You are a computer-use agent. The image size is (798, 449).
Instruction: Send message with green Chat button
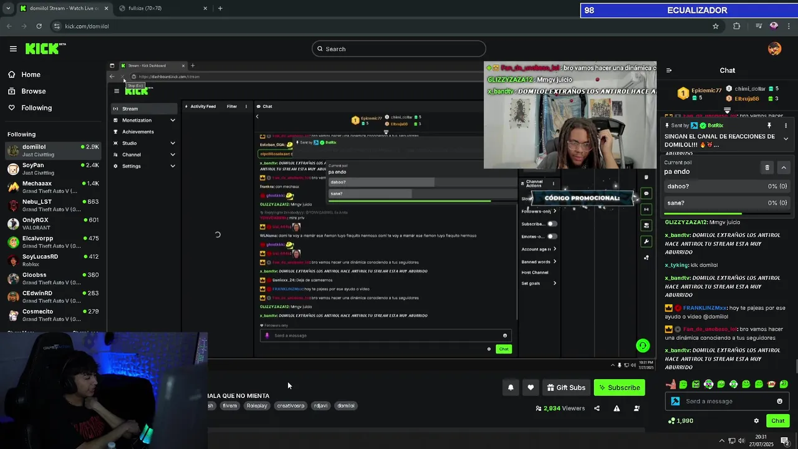(777, 421)
